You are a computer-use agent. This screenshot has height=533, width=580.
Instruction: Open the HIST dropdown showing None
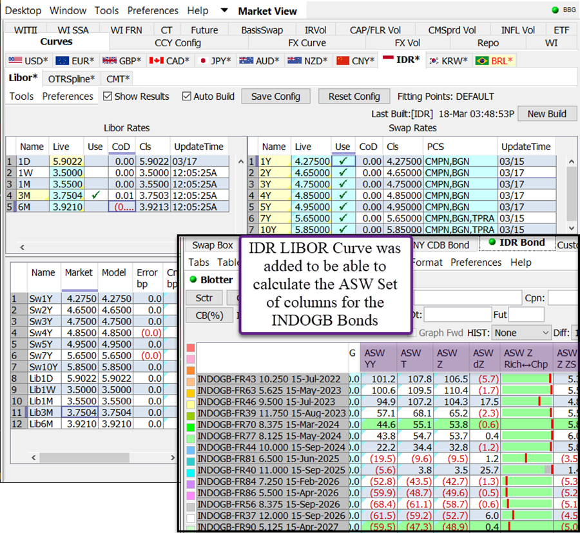pos(521,333)
